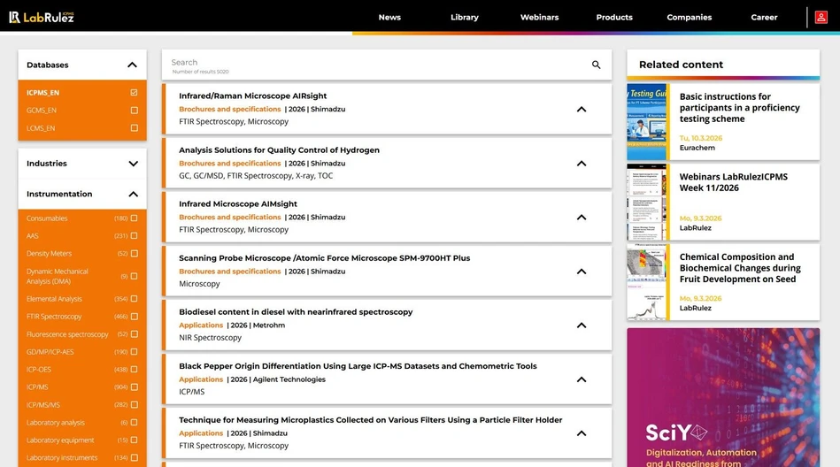Uncheck the ICPMS_EN database checkbox
Viewport: 840px width, 467px height.
click(x=134, y=93)
